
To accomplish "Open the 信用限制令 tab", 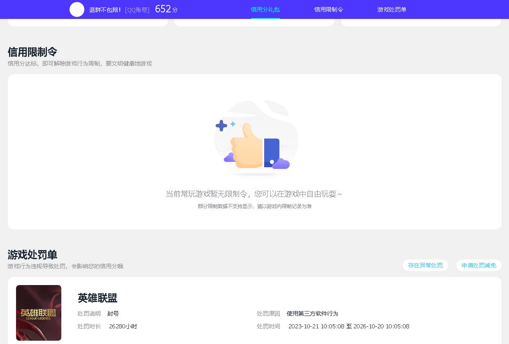I will [329, 9].
